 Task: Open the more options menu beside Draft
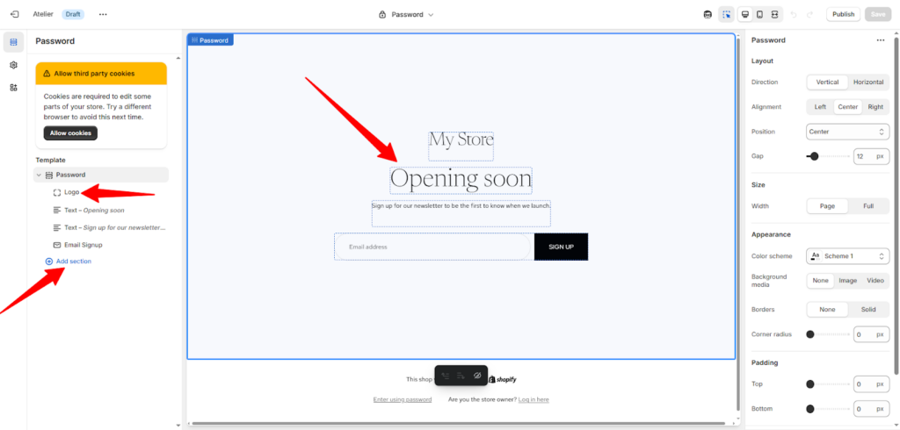pyautogui.click(x=103, y=14)
